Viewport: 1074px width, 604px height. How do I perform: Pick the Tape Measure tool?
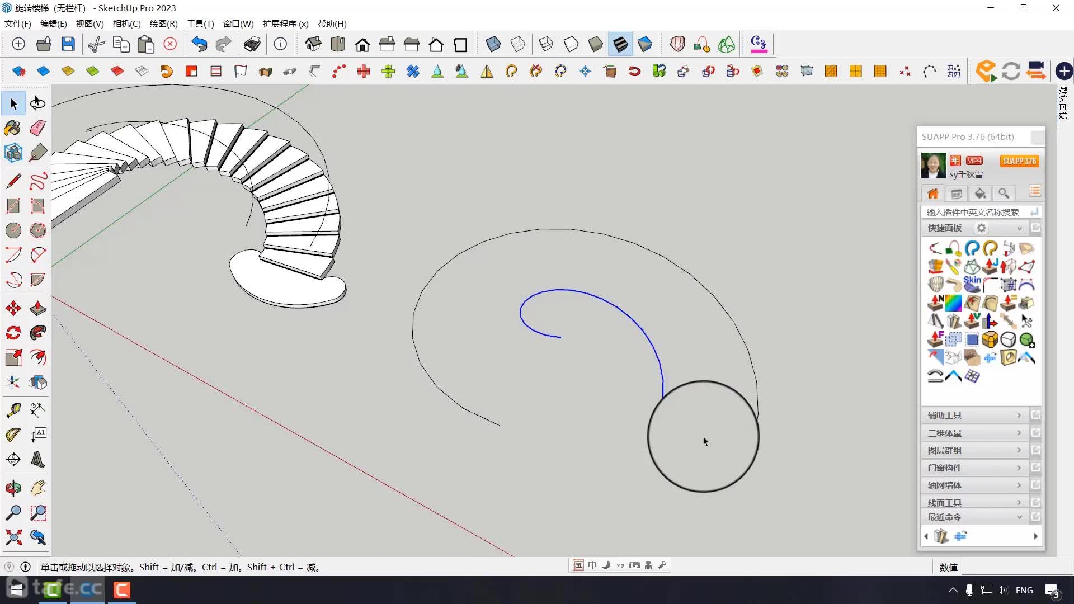tap(13, 410)
